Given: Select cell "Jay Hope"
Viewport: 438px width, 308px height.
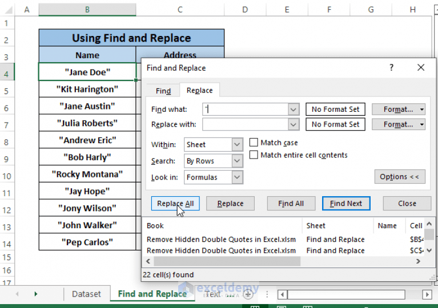Looking at the screenshot, I should point(87,191).
